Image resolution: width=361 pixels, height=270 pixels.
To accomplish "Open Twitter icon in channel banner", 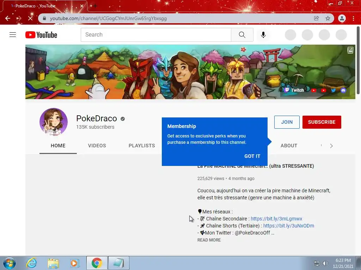I will point(333,90).
